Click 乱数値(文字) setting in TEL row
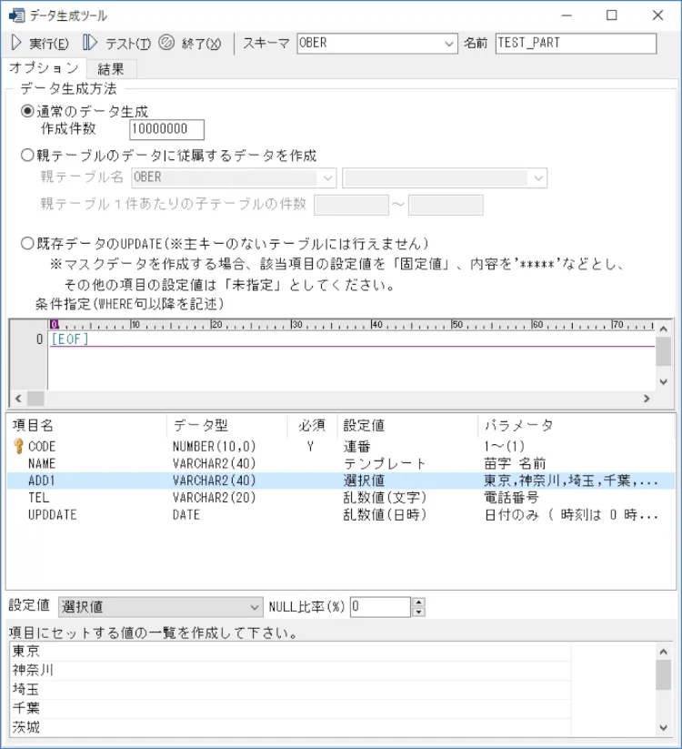Screen dimensions: 682x749 (x=385, y=498)
